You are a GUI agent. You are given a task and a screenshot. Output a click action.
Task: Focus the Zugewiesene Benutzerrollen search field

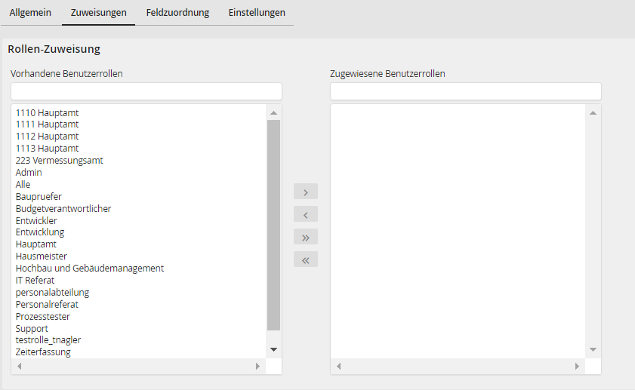coord(465,91)
